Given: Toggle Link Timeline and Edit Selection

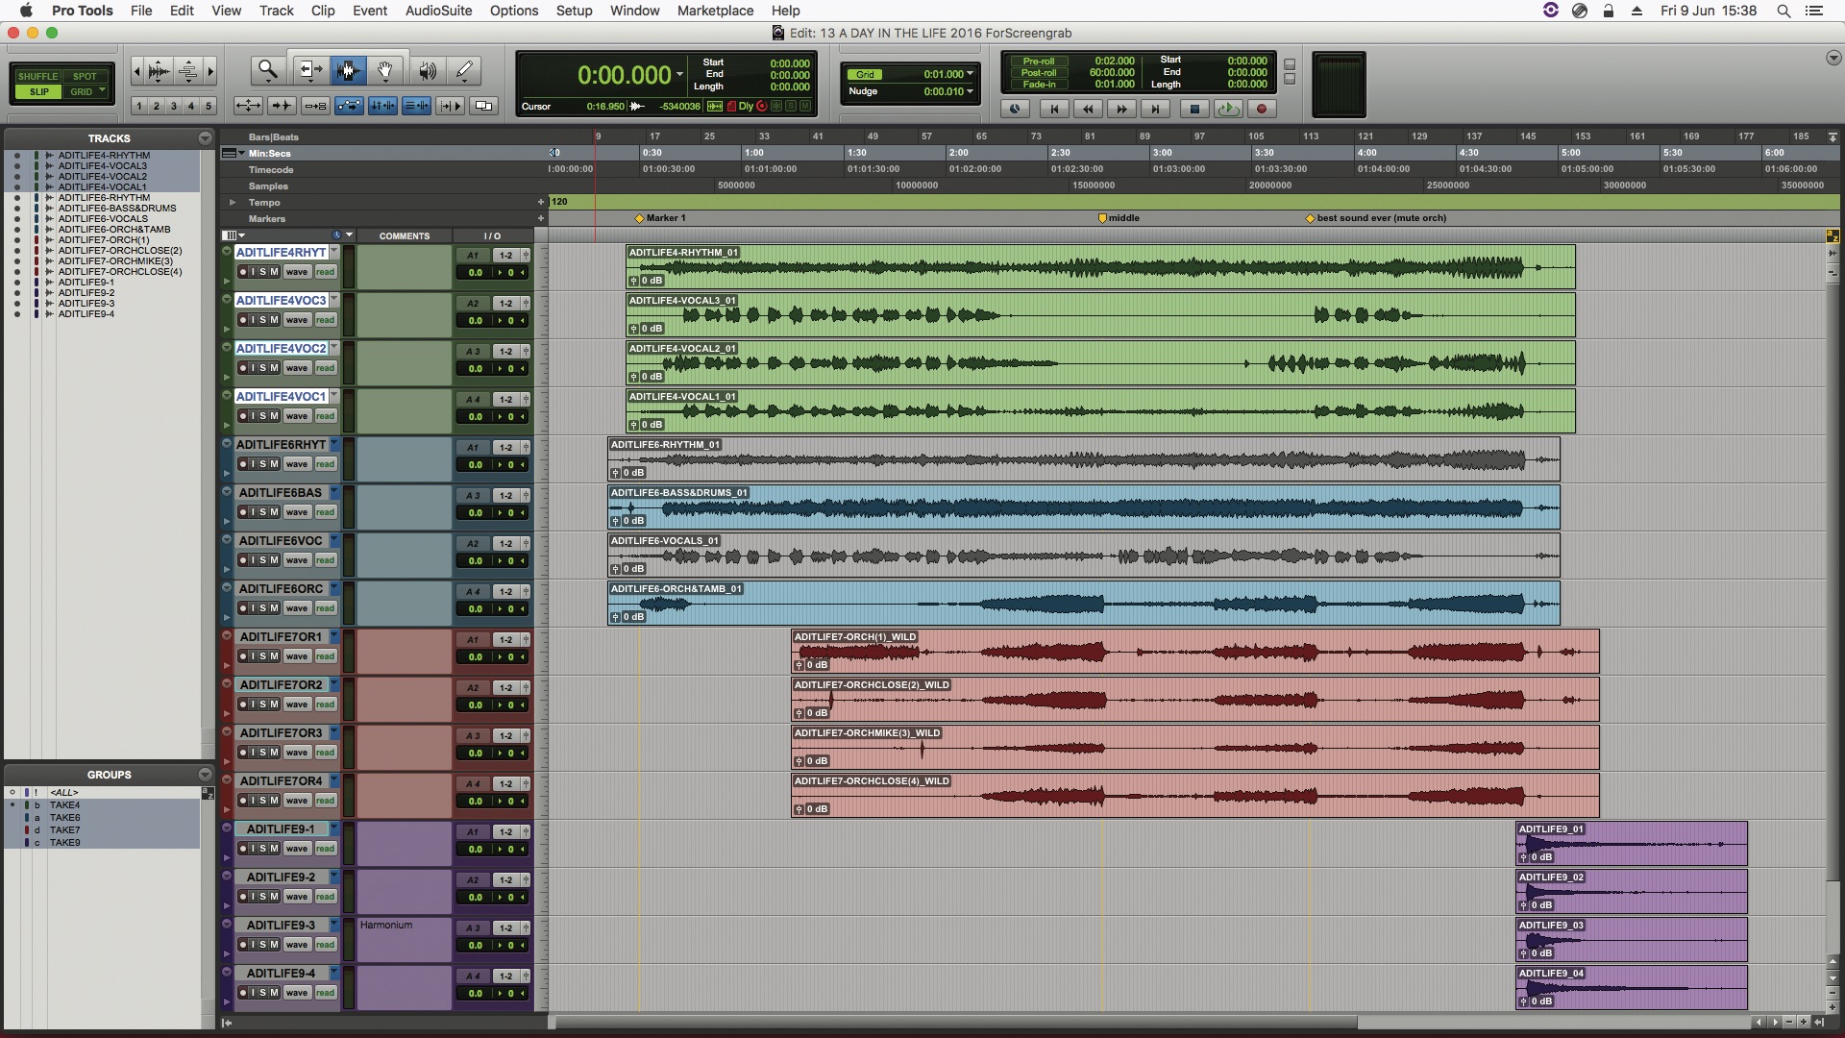Looking at the screenshot, I should coord(382,106).
